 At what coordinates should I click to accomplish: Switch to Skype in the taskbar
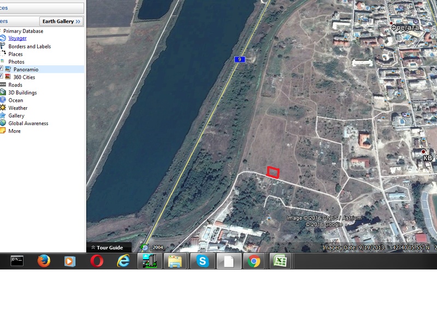coord(203,261)
